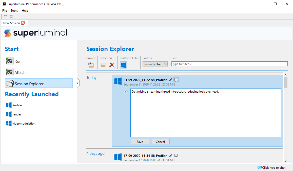Add comment to session 17-09-2020_14-54-58_Profiler

[x=176, y=156]
